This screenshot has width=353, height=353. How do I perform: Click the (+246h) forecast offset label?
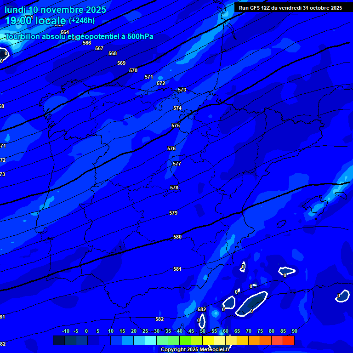[x=81, y=21]
